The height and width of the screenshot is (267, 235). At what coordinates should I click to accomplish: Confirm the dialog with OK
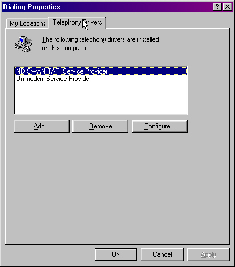[116, 254]
